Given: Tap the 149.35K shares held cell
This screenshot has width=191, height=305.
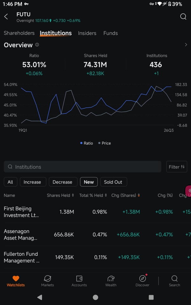Looking at the screenshot, I should (x=65, y=257).
